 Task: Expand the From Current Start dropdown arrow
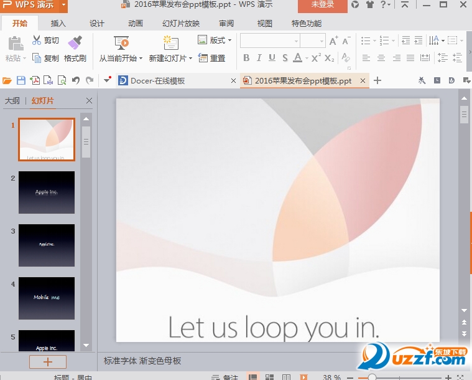pyautogui.click(x=141, y=58)
